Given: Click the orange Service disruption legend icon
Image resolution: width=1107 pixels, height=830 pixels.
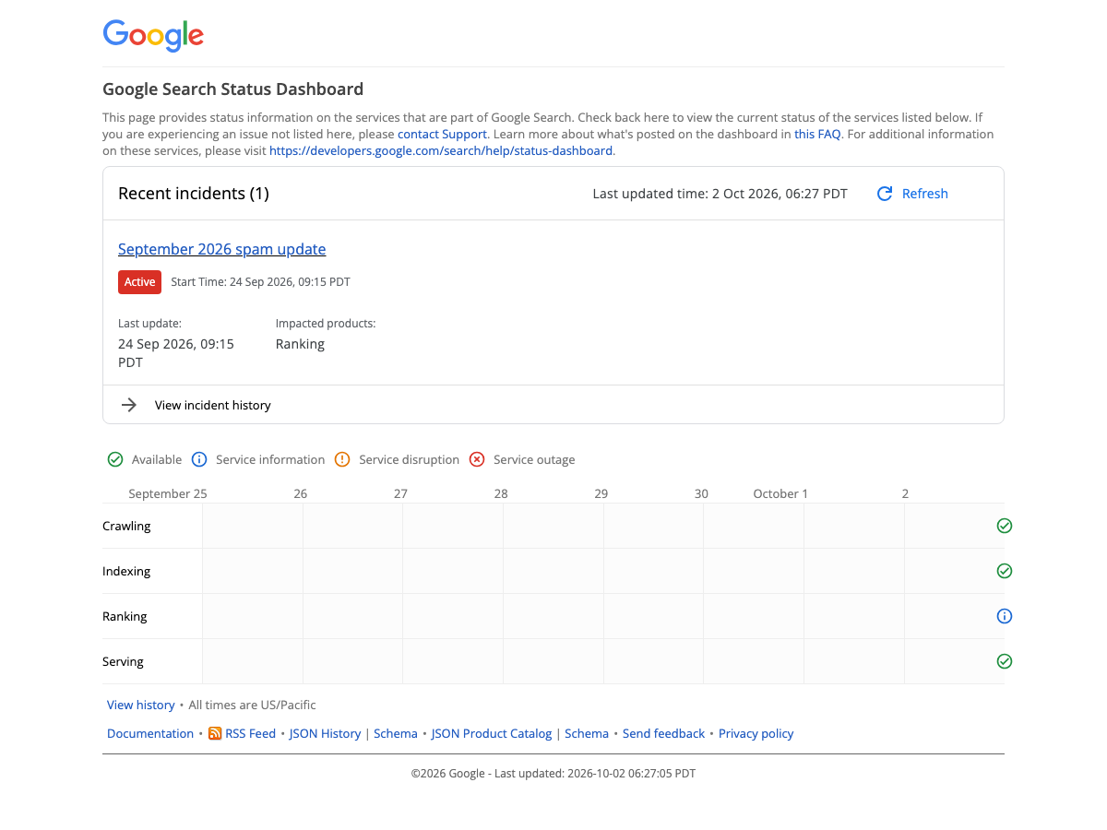Looking at the screenshot, I should (342, 459).
